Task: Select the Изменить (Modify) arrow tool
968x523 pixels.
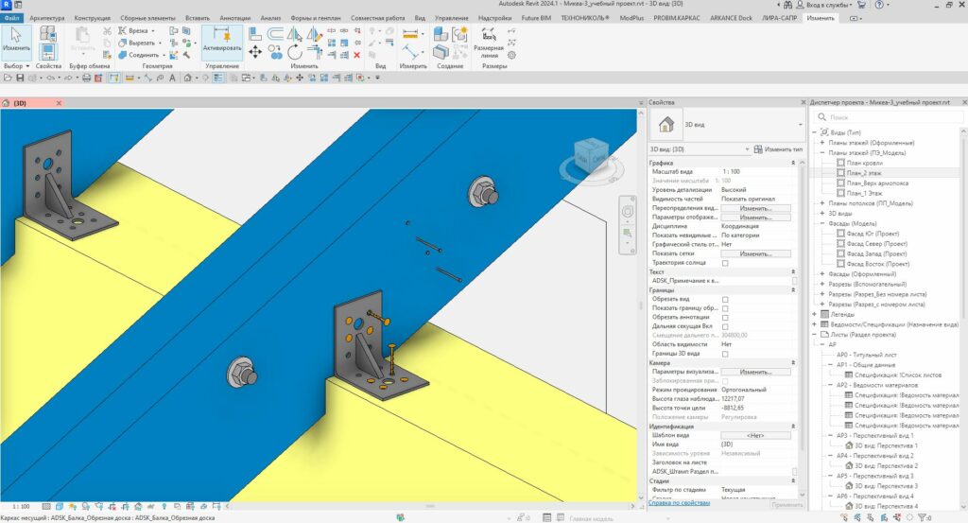Action: (x=16, y=41)
